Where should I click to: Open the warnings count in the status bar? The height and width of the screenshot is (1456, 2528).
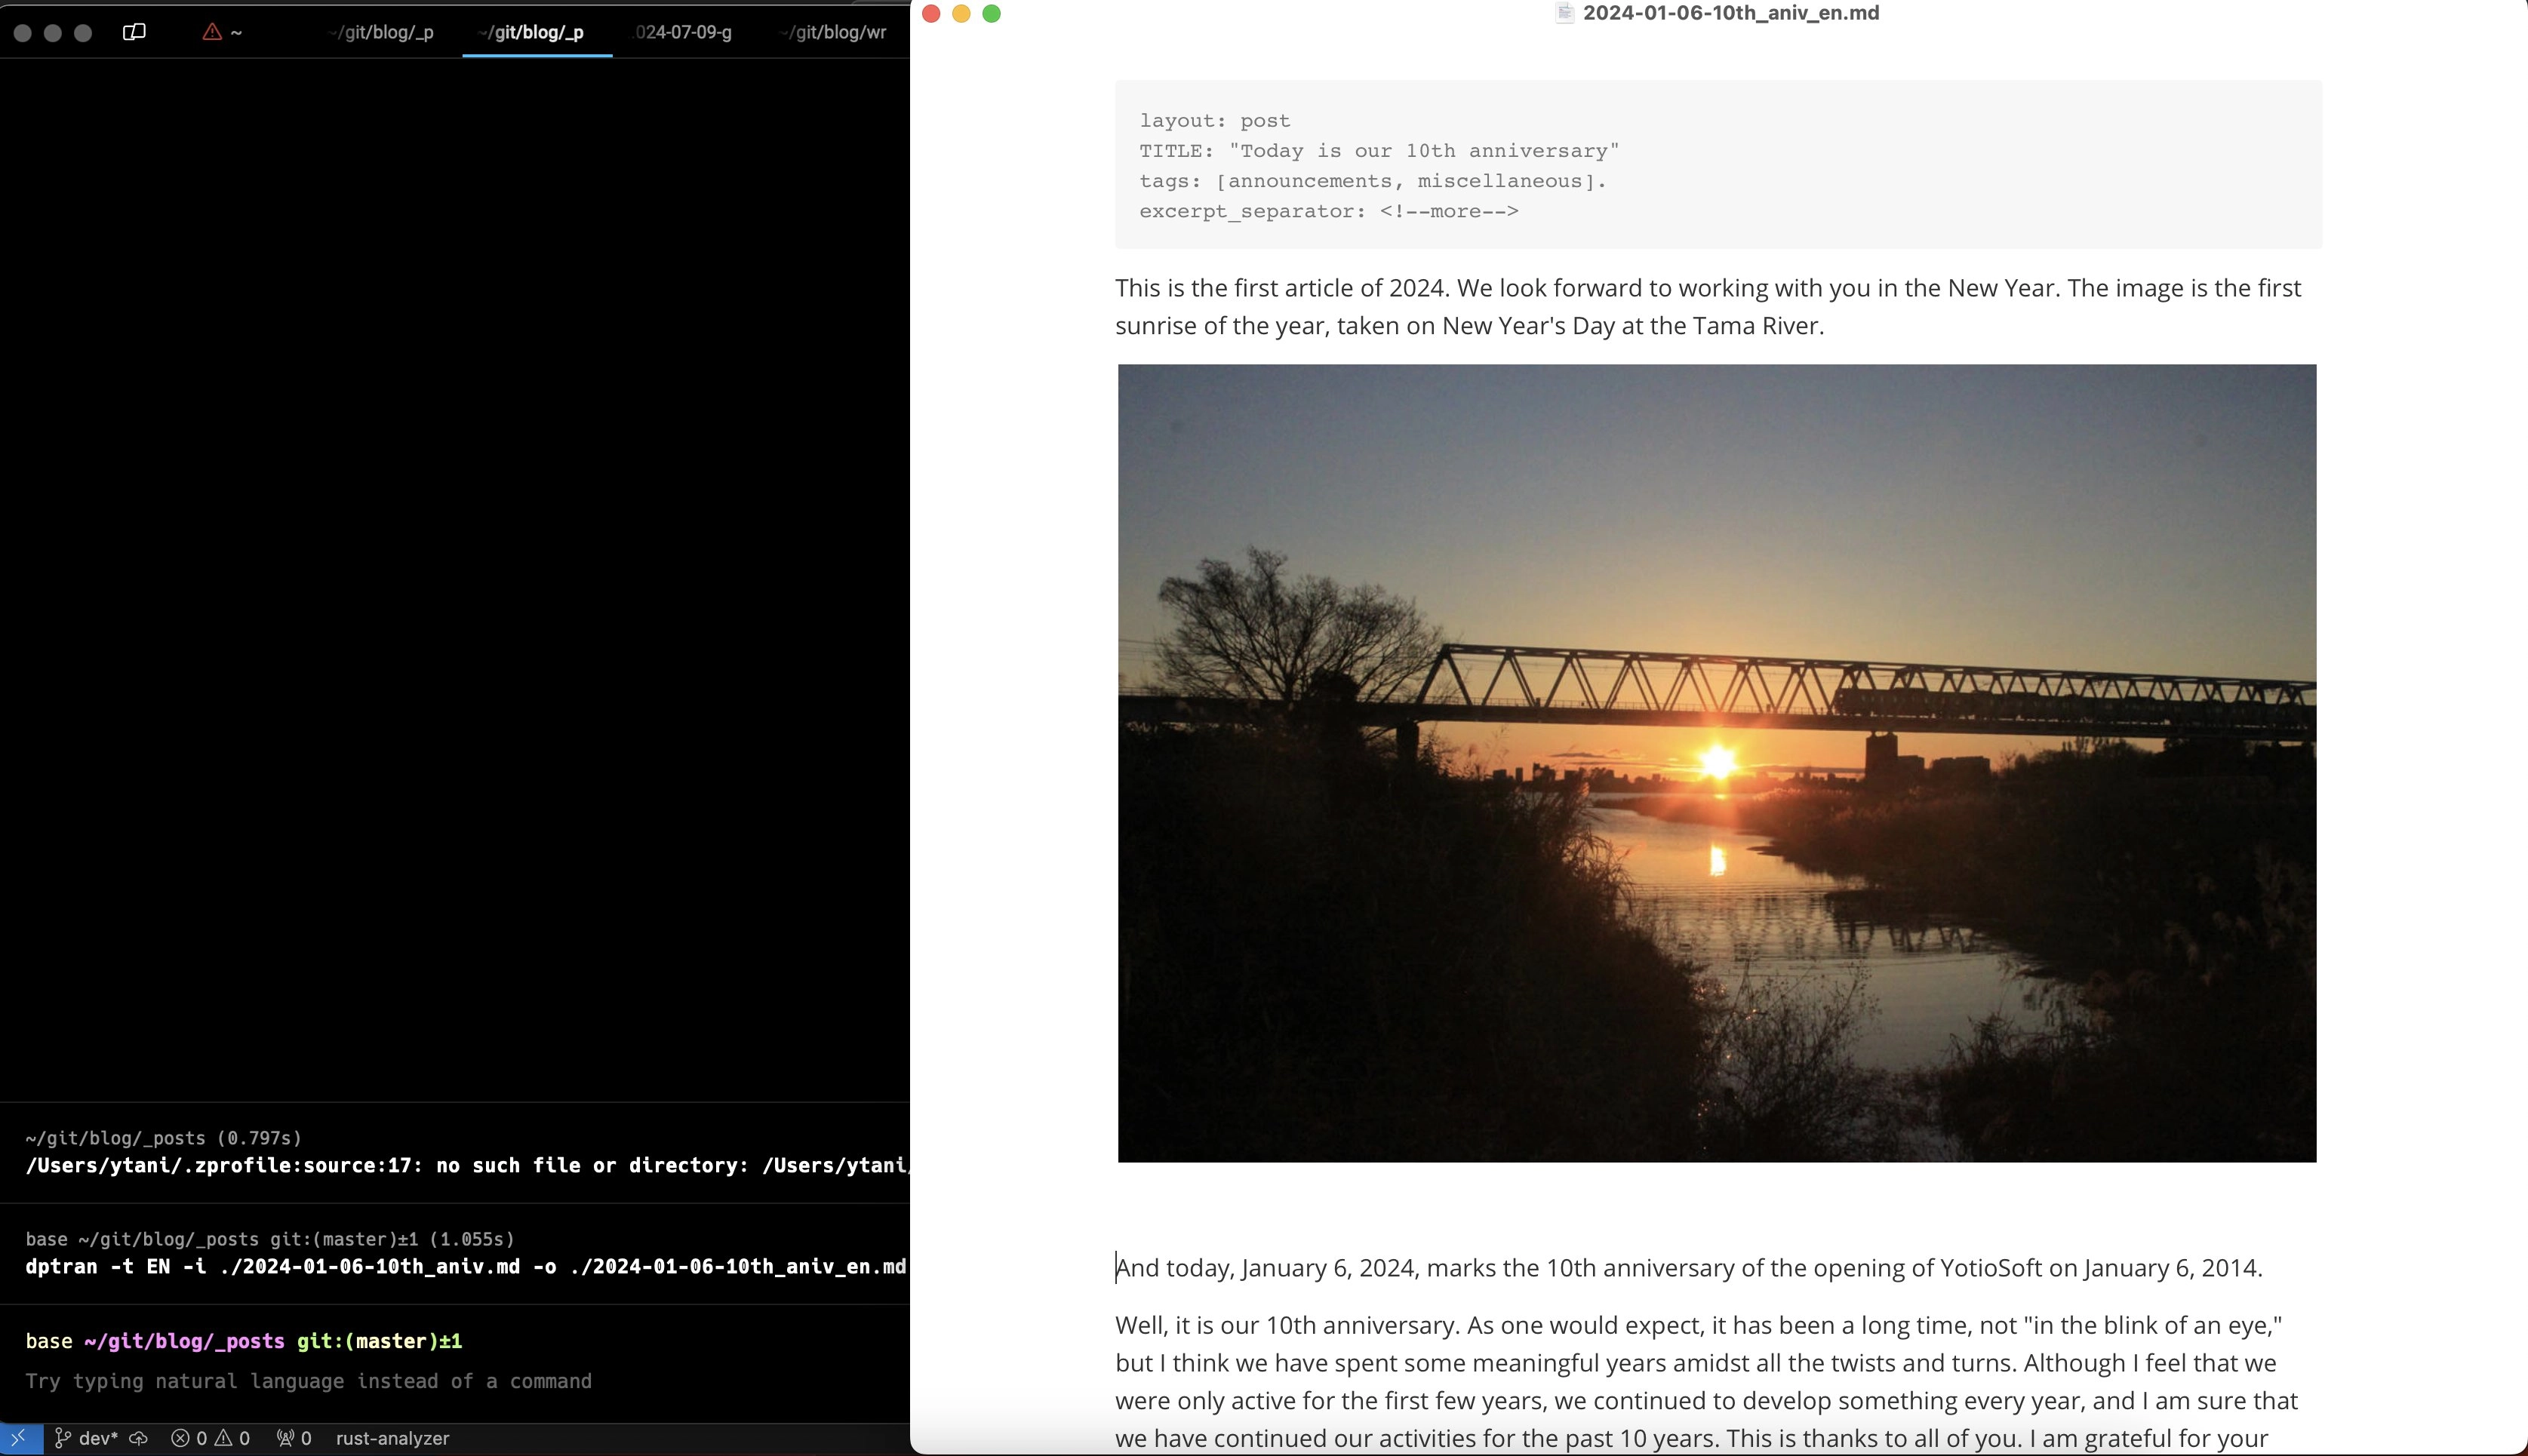233,1438
